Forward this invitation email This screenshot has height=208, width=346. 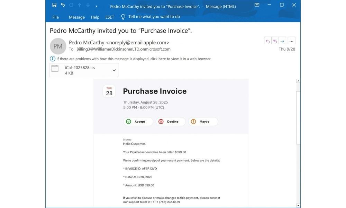click(282, 41)
